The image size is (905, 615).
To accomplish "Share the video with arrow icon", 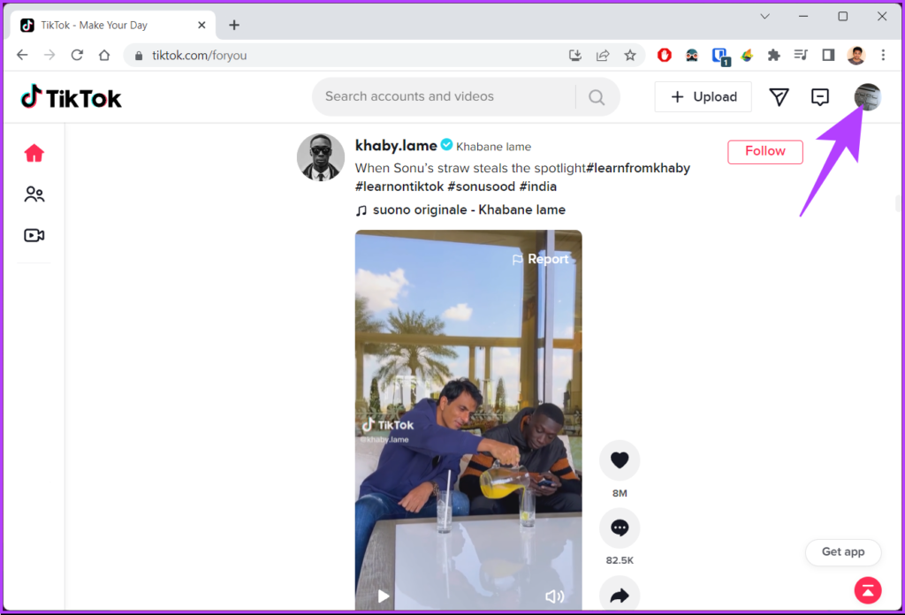I will [x=620, y=595].
